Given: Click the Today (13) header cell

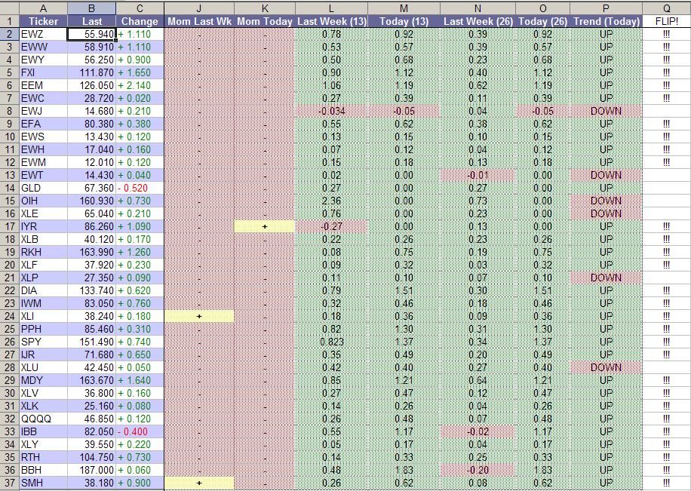Looking at the screenshot, I should pyautogui.click(x=404, y=21).
